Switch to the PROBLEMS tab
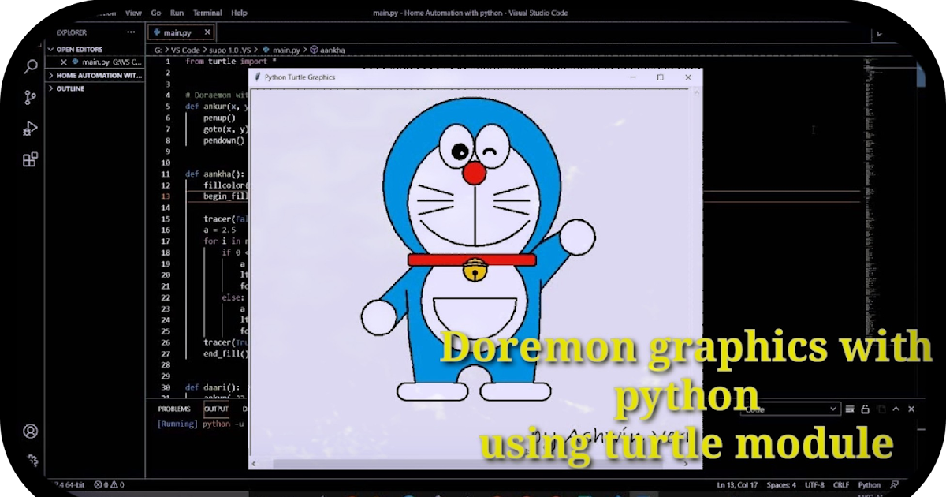 (174, 409)
